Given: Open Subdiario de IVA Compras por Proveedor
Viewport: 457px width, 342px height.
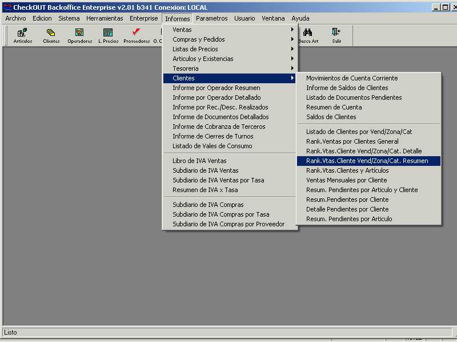Looking at the screenshot, I should (x=230, y=224).
